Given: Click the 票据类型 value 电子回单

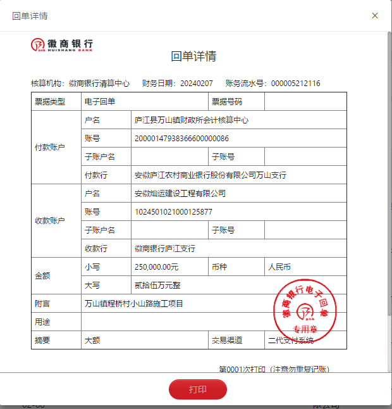Looking at the screenshot, I should [100, 101].
